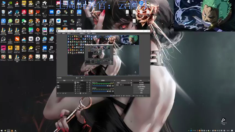The height and width of the screenshot is (132, 235).
Task: Launch Origin orange desktop icon
Action: click(x=38, y=31)
